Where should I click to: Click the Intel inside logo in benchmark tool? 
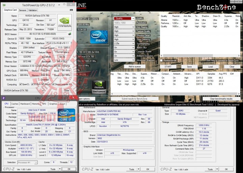click(x=99, y=37)
